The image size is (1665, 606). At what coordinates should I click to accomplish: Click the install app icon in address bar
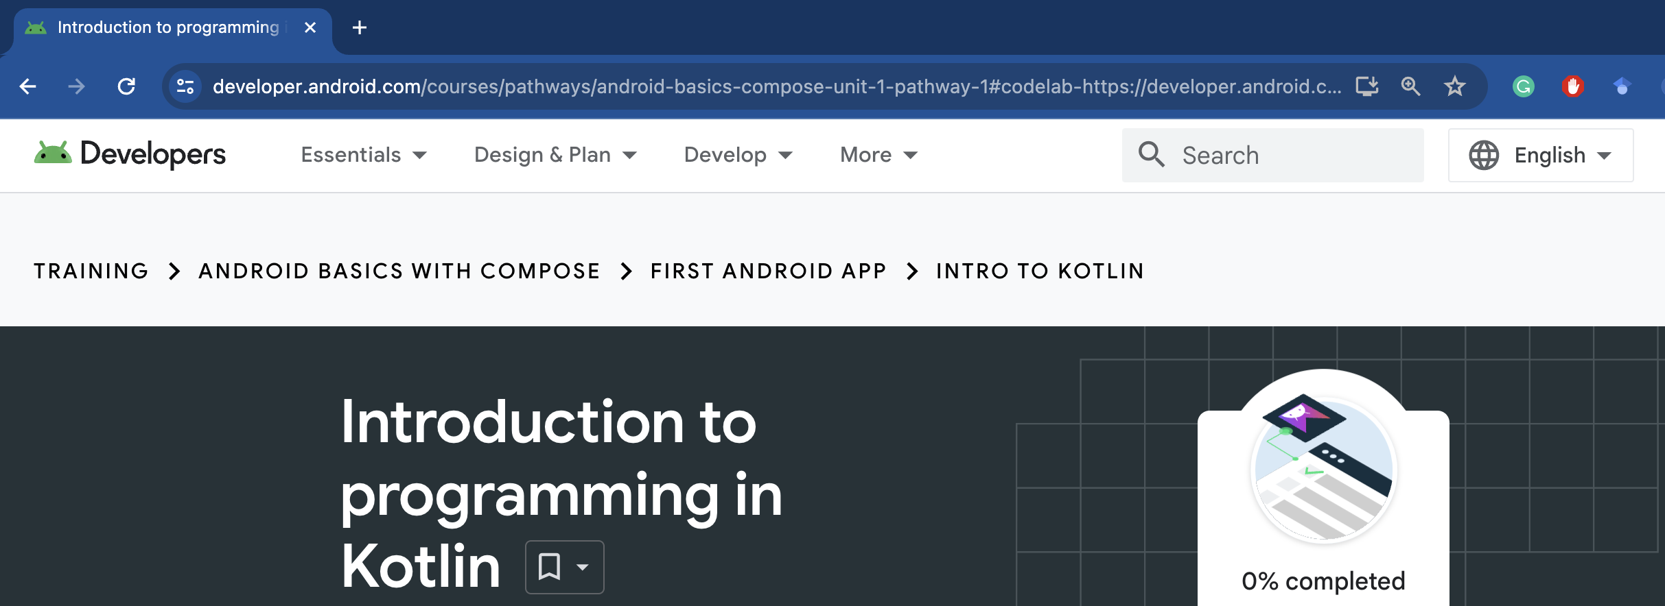tap(1366, 86)
